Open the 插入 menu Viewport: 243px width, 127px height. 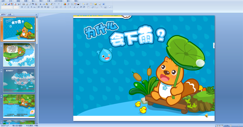(x=34, y=1)
